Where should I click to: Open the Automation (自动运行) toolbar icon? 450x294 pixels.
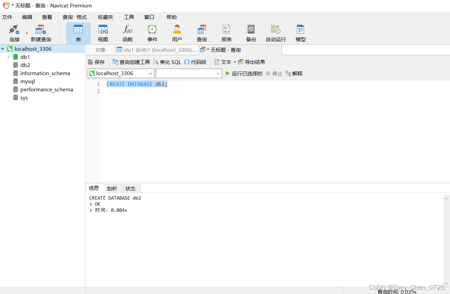pyautogui.click(x=276, y=33)
